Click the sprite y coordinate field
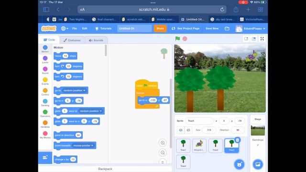 [240, 121]
